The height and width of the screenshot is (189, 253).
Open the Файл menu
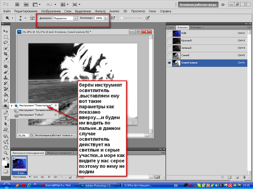point(7,11)
